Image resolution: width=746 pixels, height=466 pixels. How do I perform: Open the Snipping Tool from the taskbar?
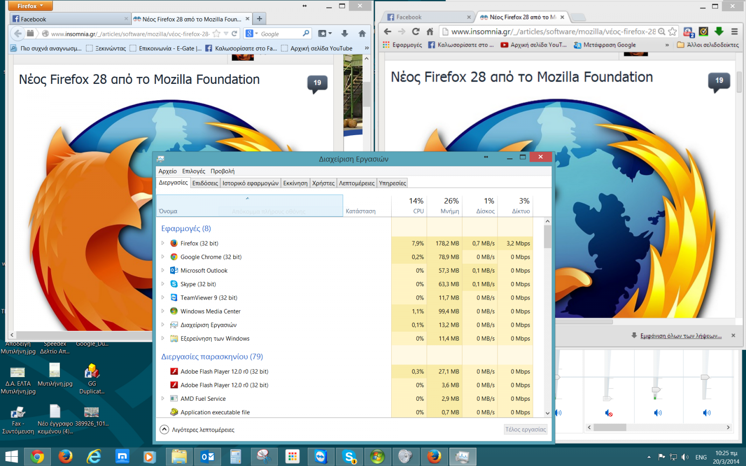(x=264, y=457)
